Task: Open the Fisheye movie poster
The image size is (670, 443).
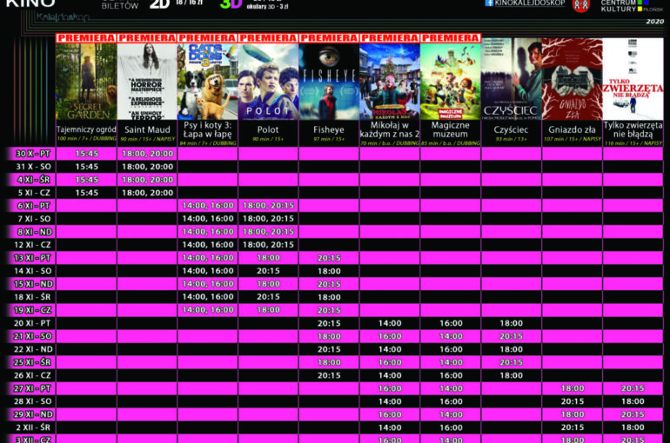Action: pyautogui.click(x=329, y=82)
